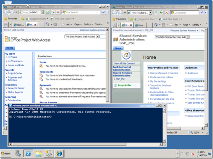Click search magnifier in Project Web Access window
The image size is (213, 159).
pyautogui.click(x=103, y=12)
